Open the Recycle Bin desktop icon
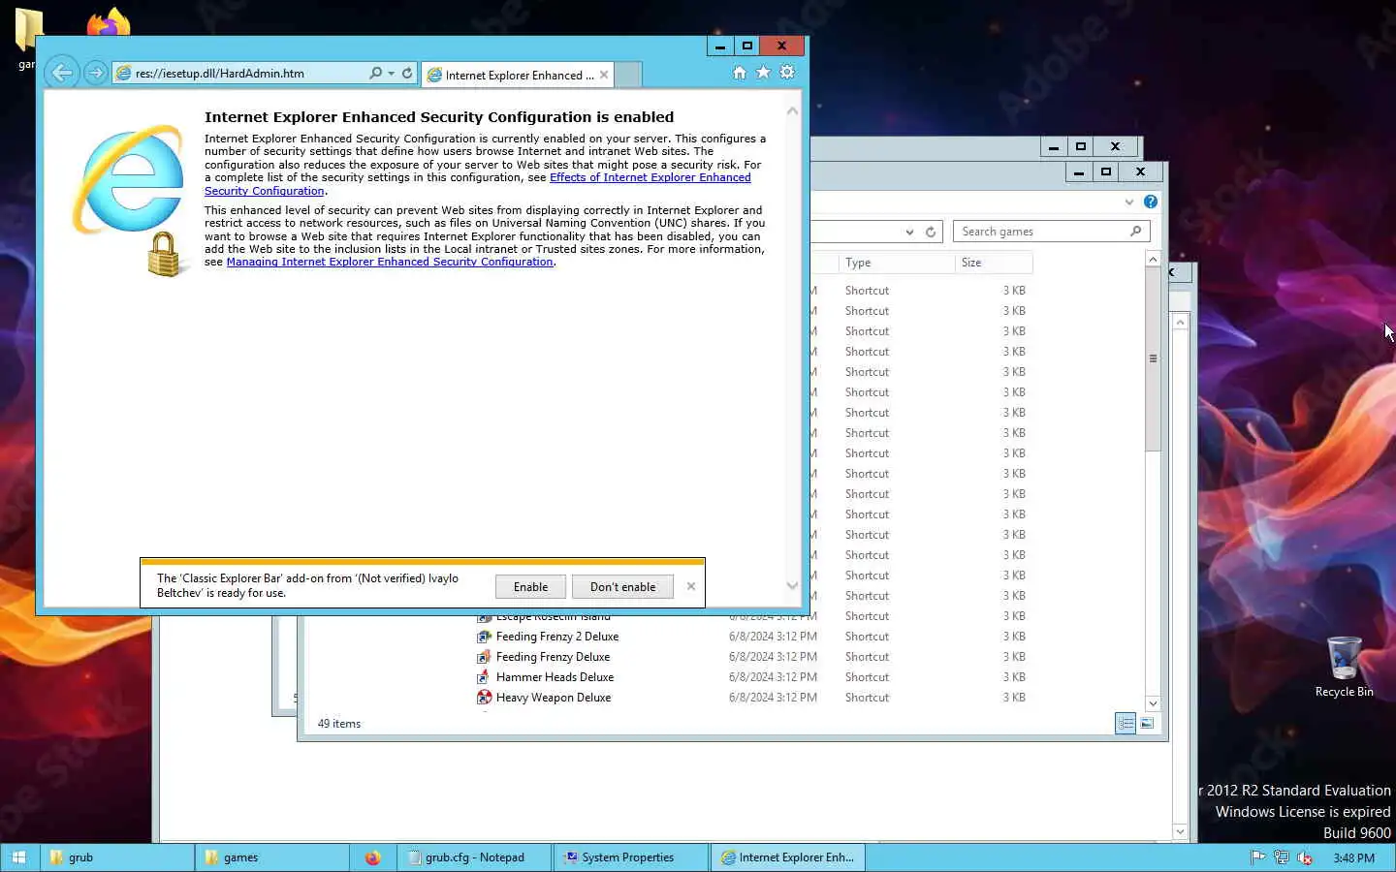Screen dimensions: 1396x872 tap(1344, 667)
